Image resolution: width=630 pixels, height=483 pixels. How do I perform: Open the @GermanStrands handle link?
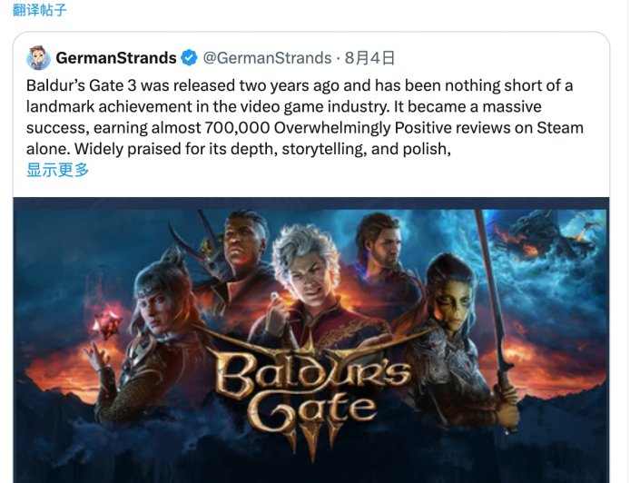[x=266, y=58]
